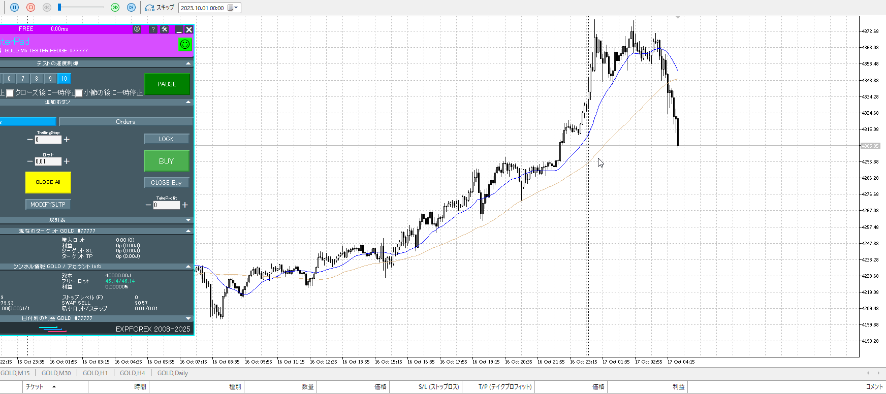This screenshot has height=394, width=886.
Task: Step forward one bar in the tester
Action: [131, 7]
